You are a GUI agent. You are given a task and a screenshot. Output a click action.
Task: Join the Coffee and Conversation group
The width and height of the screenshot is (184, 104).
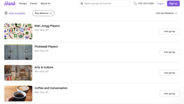169,93
